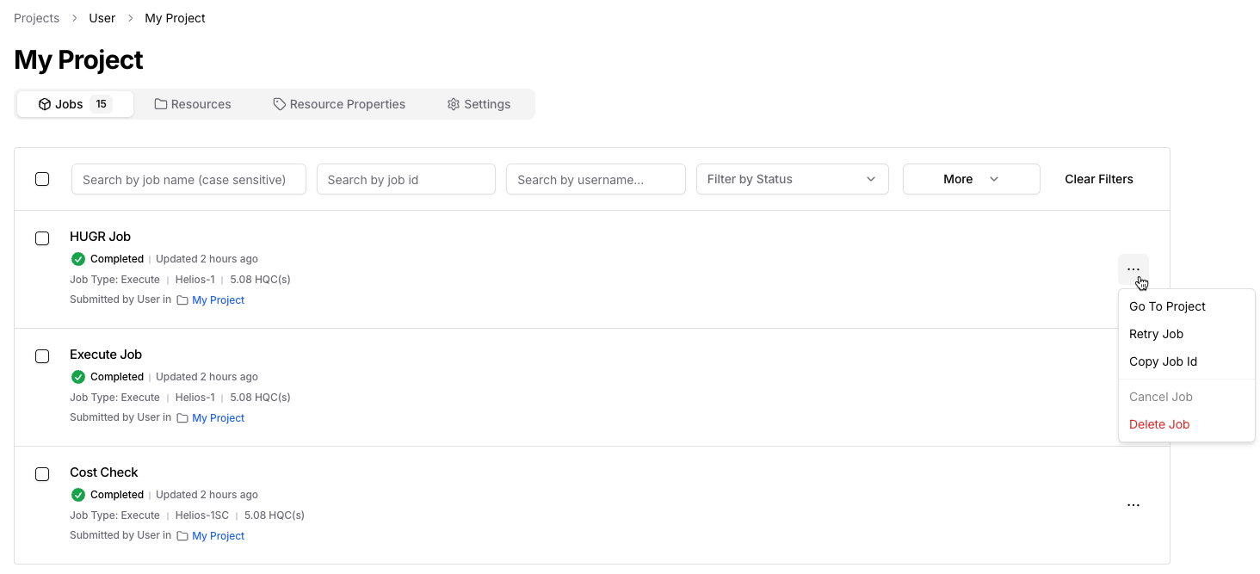1260x574 pixels.
Task: Select Delete Job in the context menu
Action: pos(1158,424)
